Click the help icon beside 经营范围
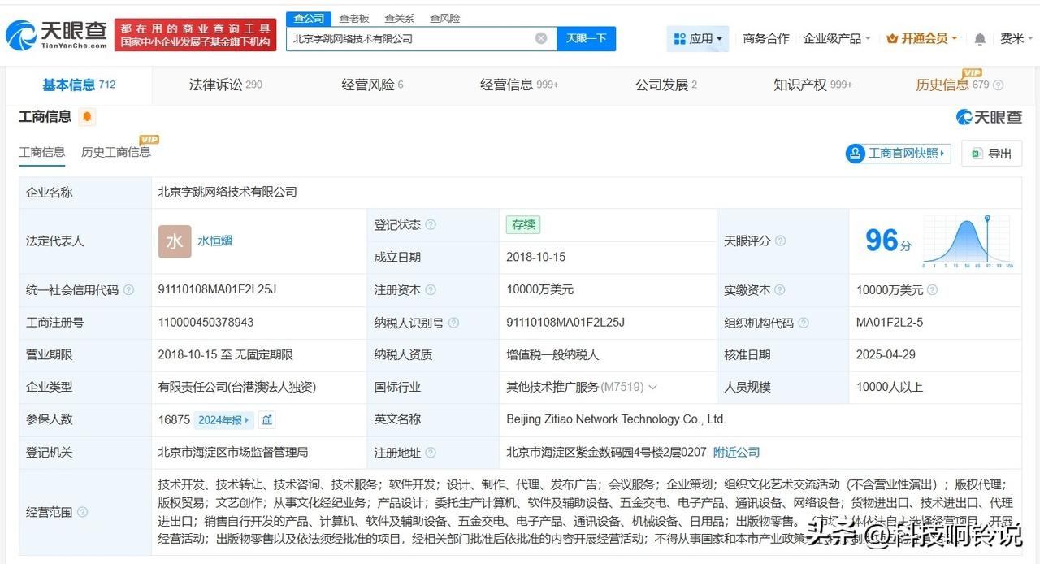 [82, 513]
